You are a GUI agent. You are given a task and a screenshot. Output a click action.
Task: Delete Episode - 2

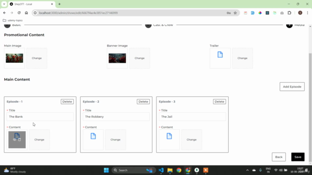point(143,102)
